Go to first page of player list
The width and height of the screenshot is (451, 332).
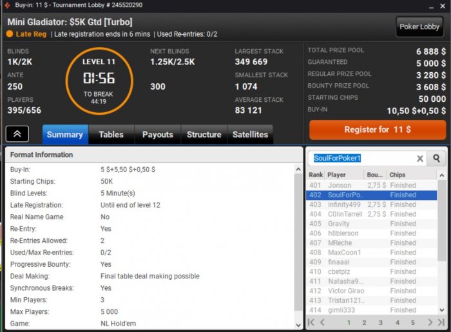[311, 322]
